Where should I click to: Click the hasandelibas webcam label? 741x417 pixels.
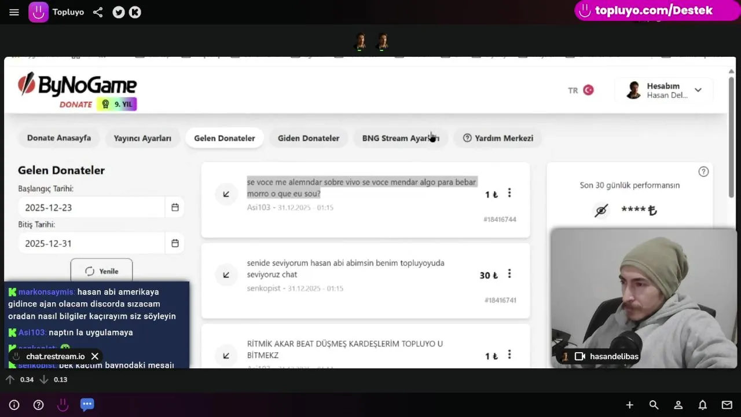(x=614, y=356)
